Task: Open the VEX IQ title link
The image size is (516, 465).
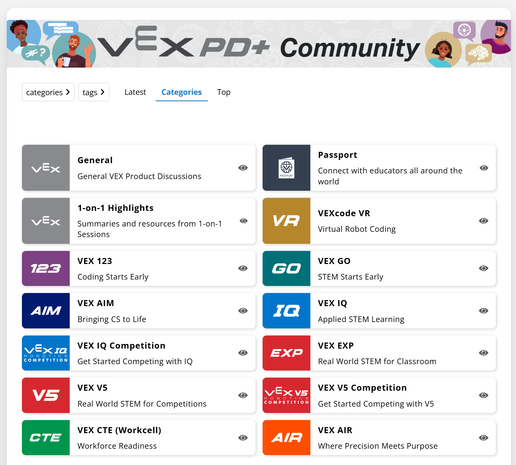Action: coord(333,303)
